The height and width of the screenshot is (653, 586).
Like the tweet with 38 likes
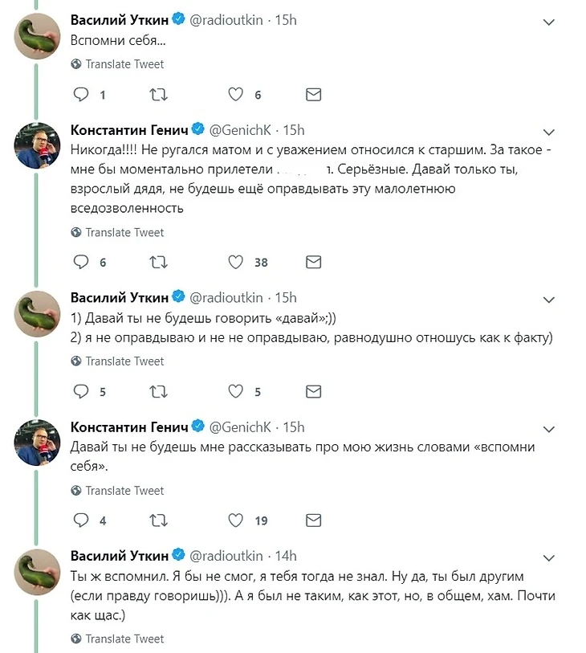pos(235,262)
